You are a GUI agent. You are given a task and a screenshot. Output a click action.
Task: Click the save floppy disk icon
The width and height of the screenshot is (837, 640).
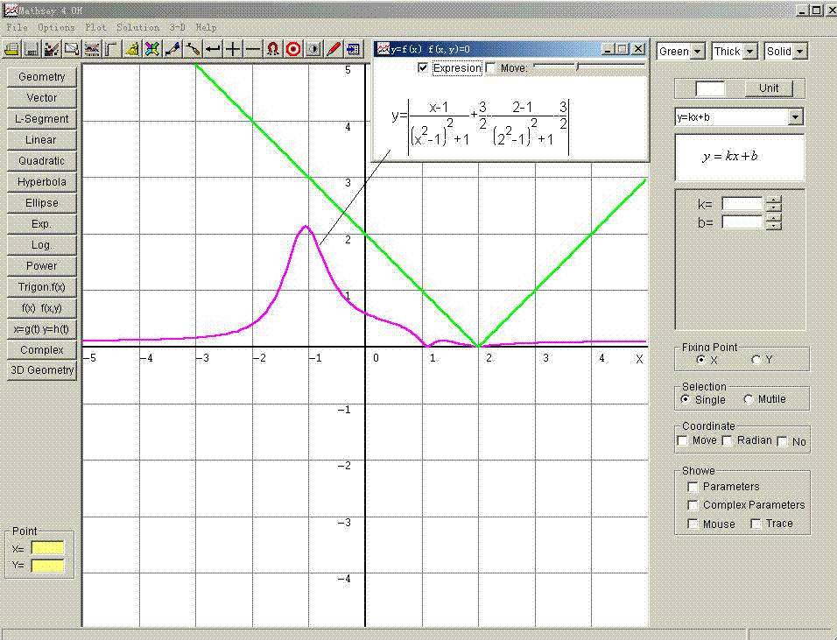(x=32, y=49)
